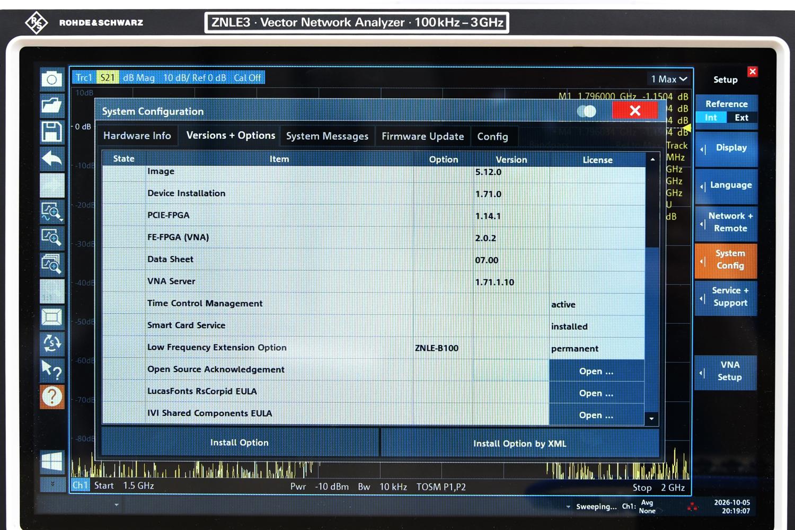Viewport: 795px width, 530px height.
Task: Activate context help pointer with question mark
Action: coord(52,370)
